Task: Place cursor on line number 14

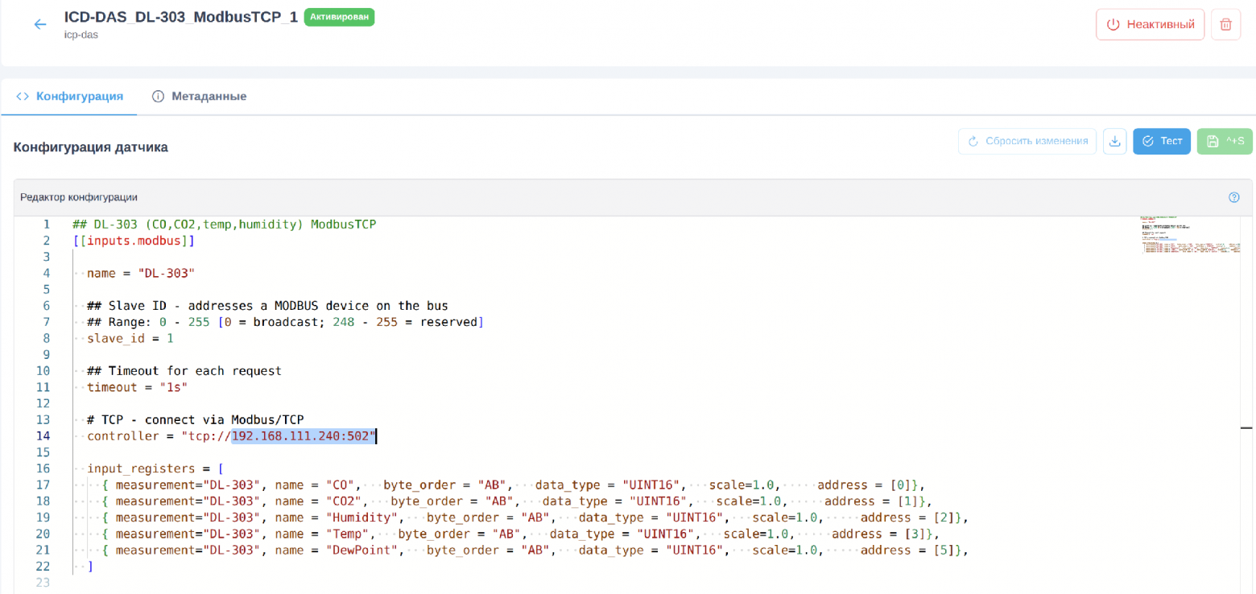Action: (x=43, y=436)
